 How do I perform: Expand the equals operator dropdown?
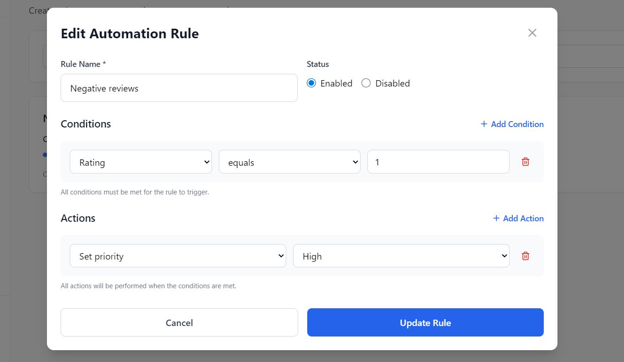(289, 162)
